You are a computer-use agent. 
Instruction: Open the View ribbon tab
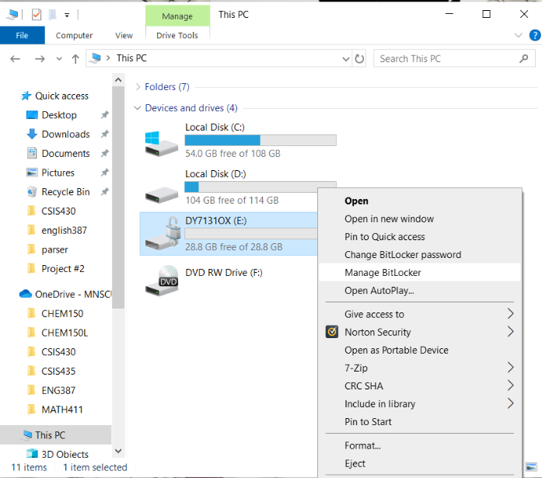124,36
